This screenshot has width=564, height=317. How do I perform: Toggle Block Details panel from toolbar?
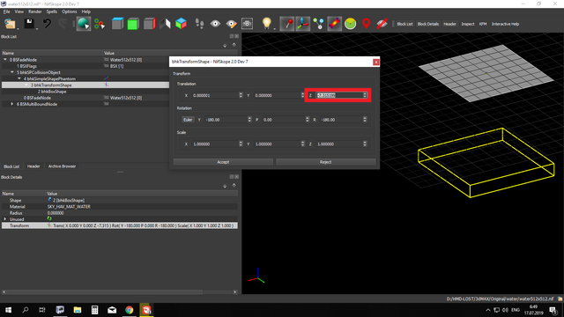(x=428, y=24)
